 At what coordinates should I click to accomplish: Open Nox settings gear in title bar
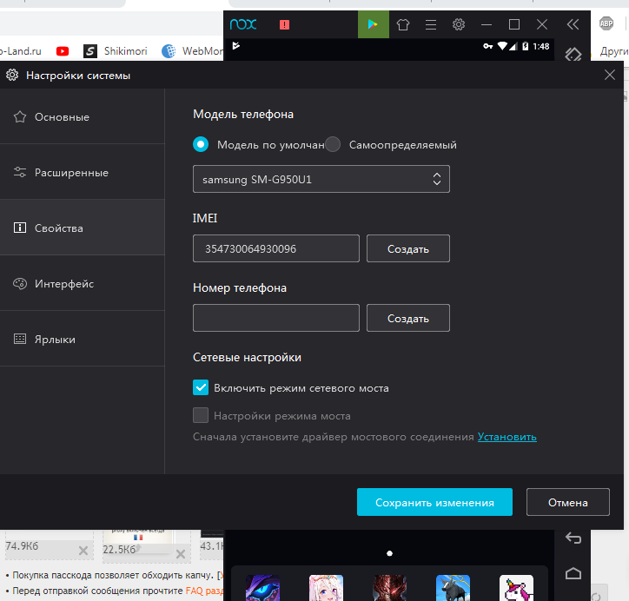(x=459, y=24)
